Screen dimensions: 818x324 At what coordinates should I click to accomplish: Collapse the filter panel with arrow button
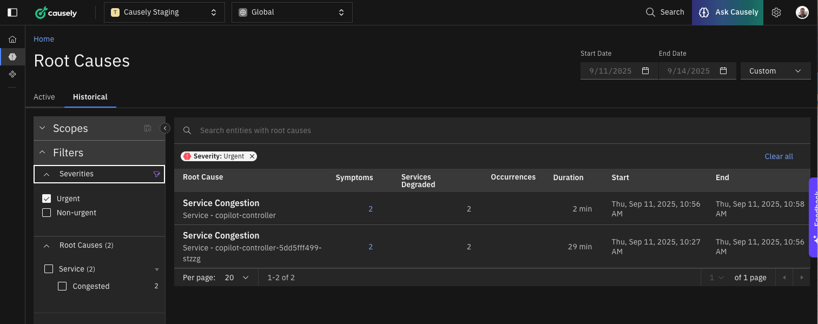point(165,128)
